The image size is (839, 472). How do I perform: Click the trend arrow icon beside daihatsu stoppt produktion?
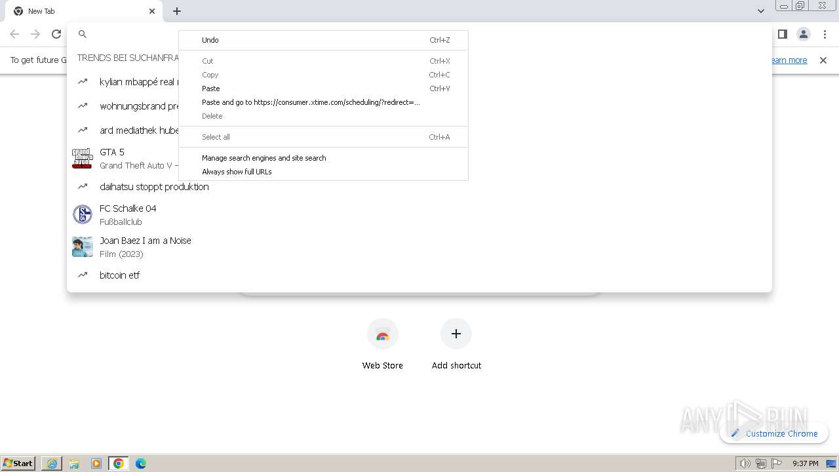pyautogui.click(x=83, y=187)
